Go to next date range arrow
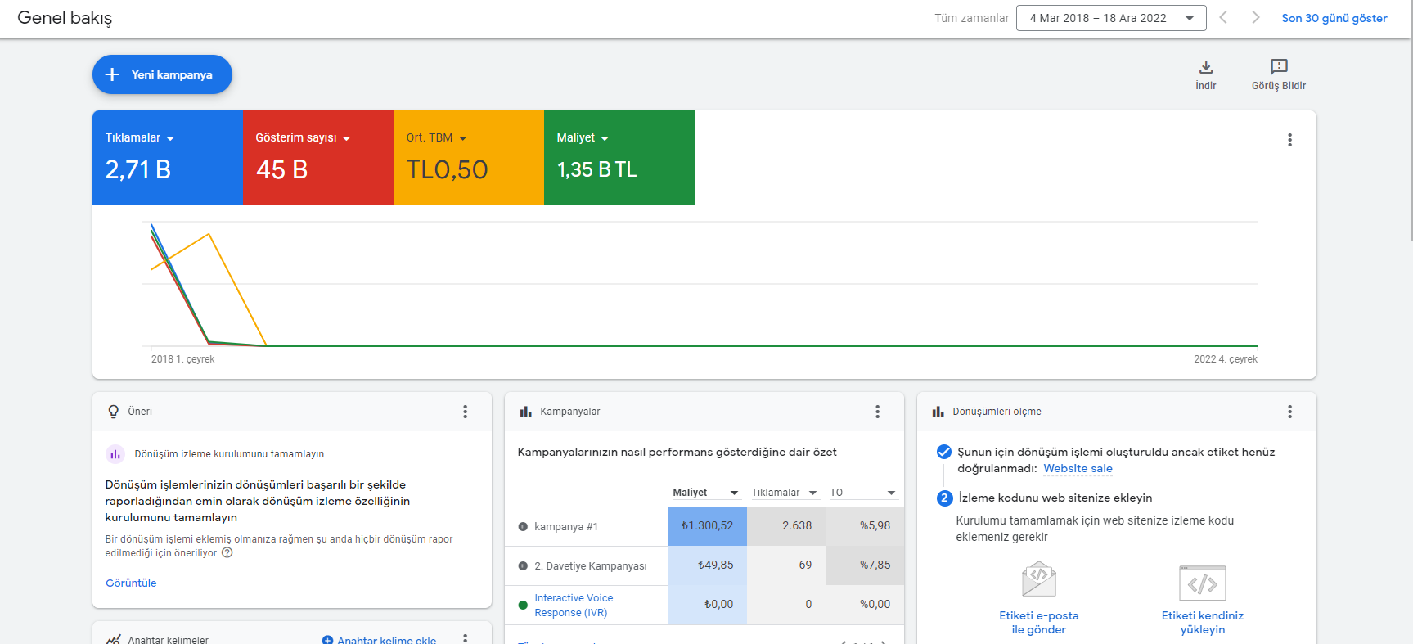 click(x=1255, y=18)
